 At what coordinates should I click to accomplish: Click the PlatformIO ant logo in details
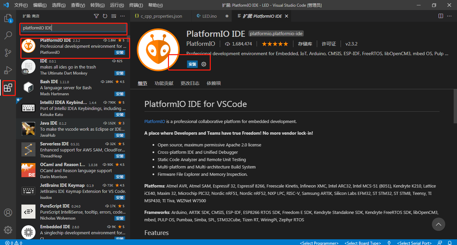tap(159, 49)
